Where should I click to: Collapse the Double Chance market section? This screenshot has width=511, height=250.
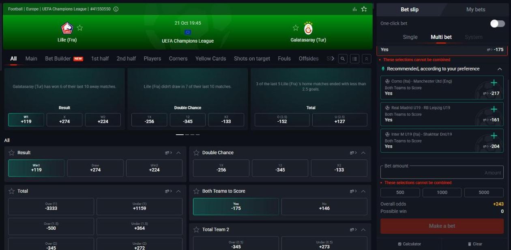pyautogui.click(x=363, y=153)
